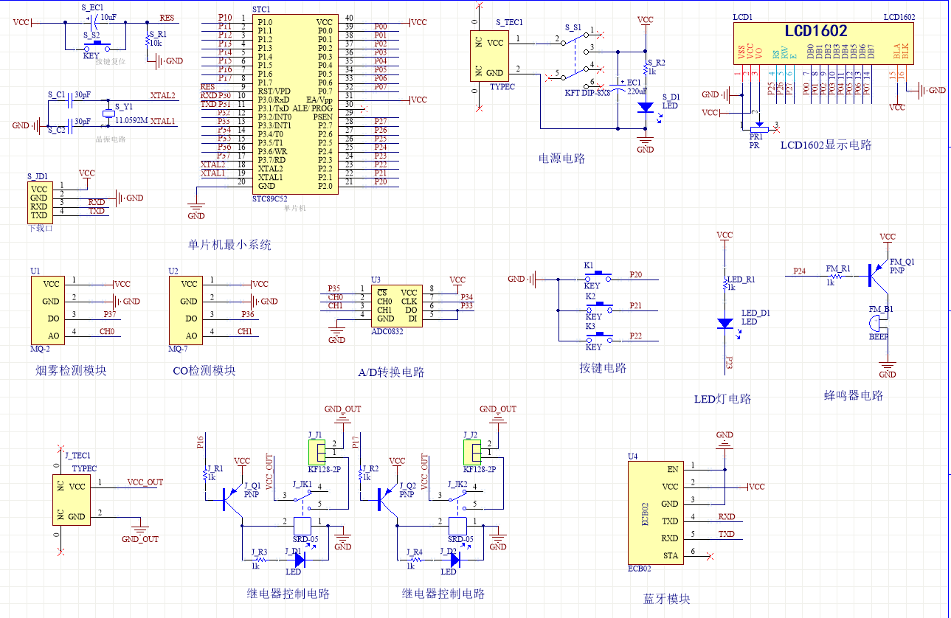Select the LCD1602 display component

pos(820,43)
